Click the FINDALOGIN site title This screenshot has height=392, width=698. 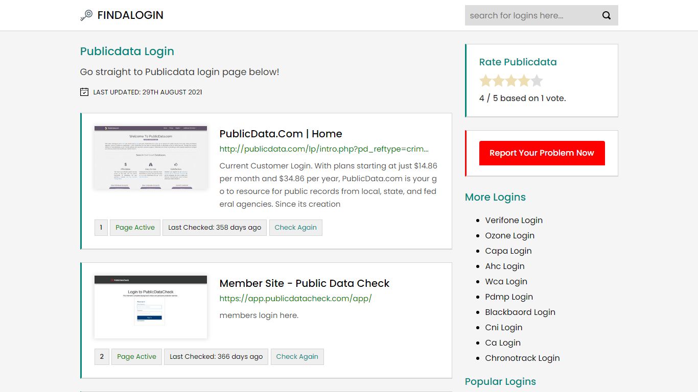130,15
